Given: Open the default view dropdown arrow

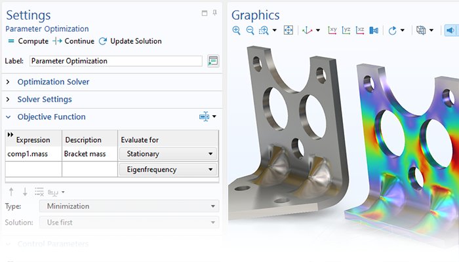Looking at the screenshot, I should coord(318,30).
